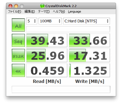Open the ヘルプ(H) menu
The width and height of the screenshot is (122, 105).
pyautogui.click(x=59, y=11)
